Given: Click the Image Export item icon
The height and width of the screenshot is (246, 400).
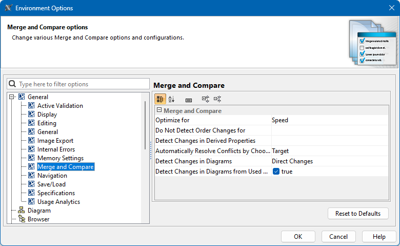Looking at the screenshot, I should tap(31, 141).
